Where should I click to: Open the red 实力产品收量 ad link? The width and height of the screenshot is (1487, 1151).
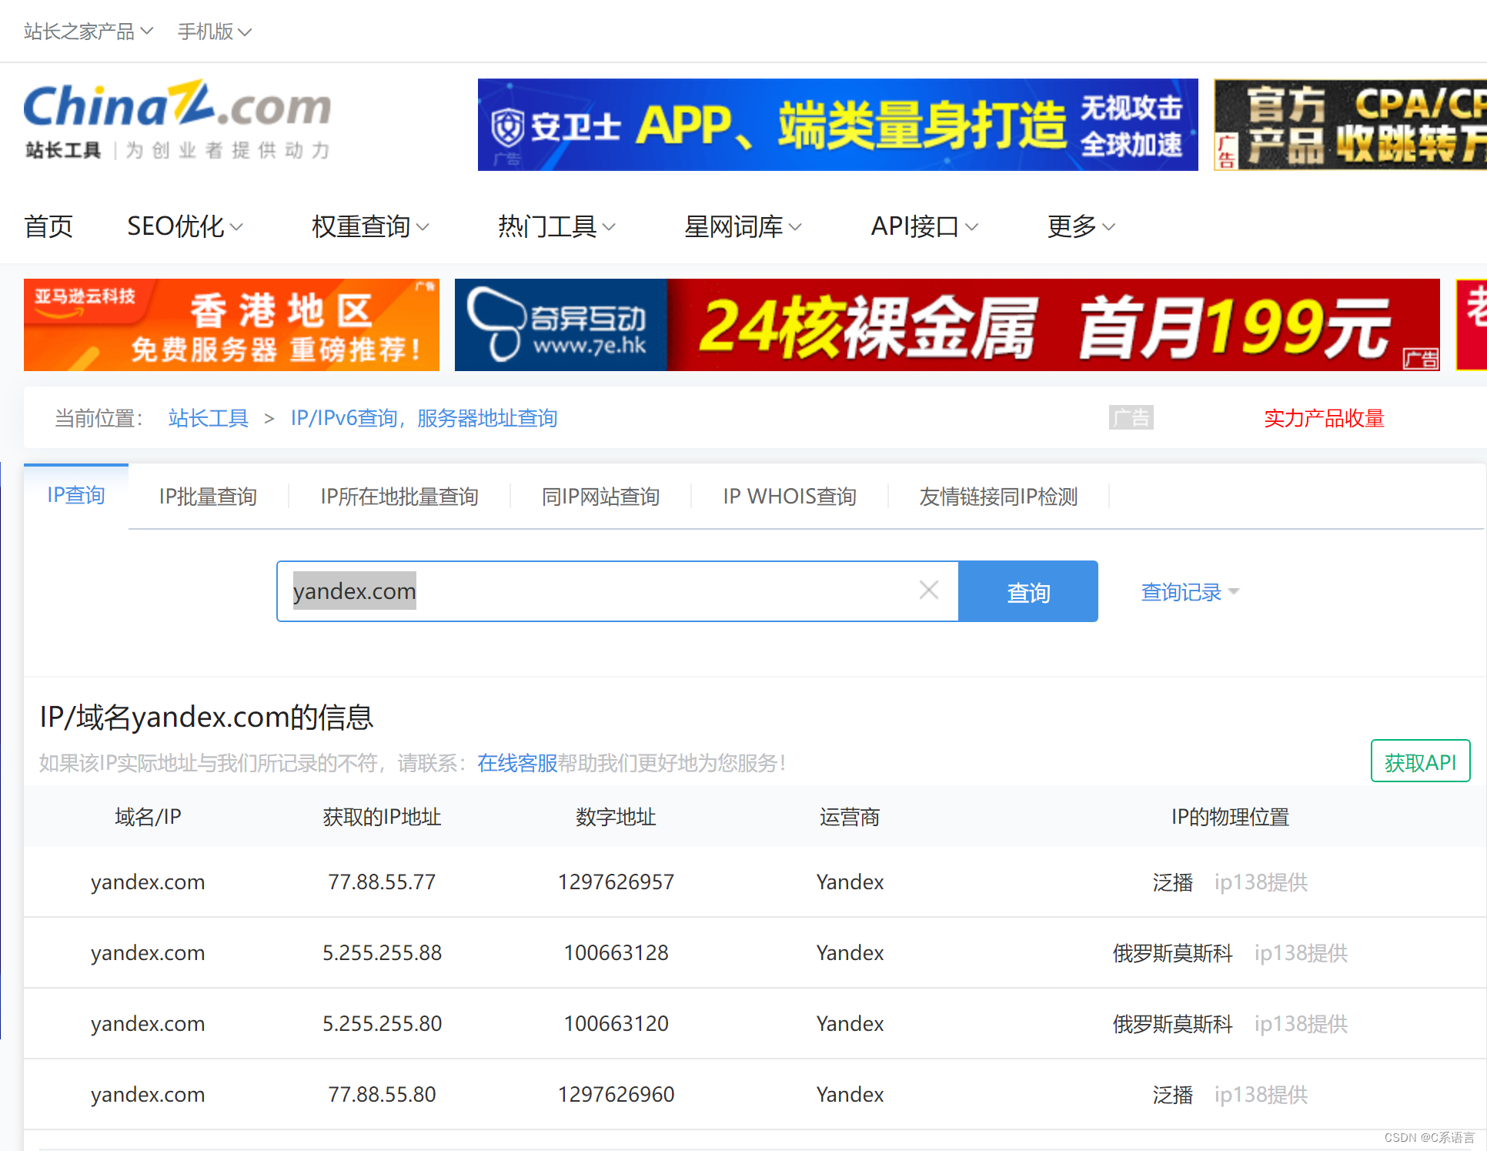1324,418
